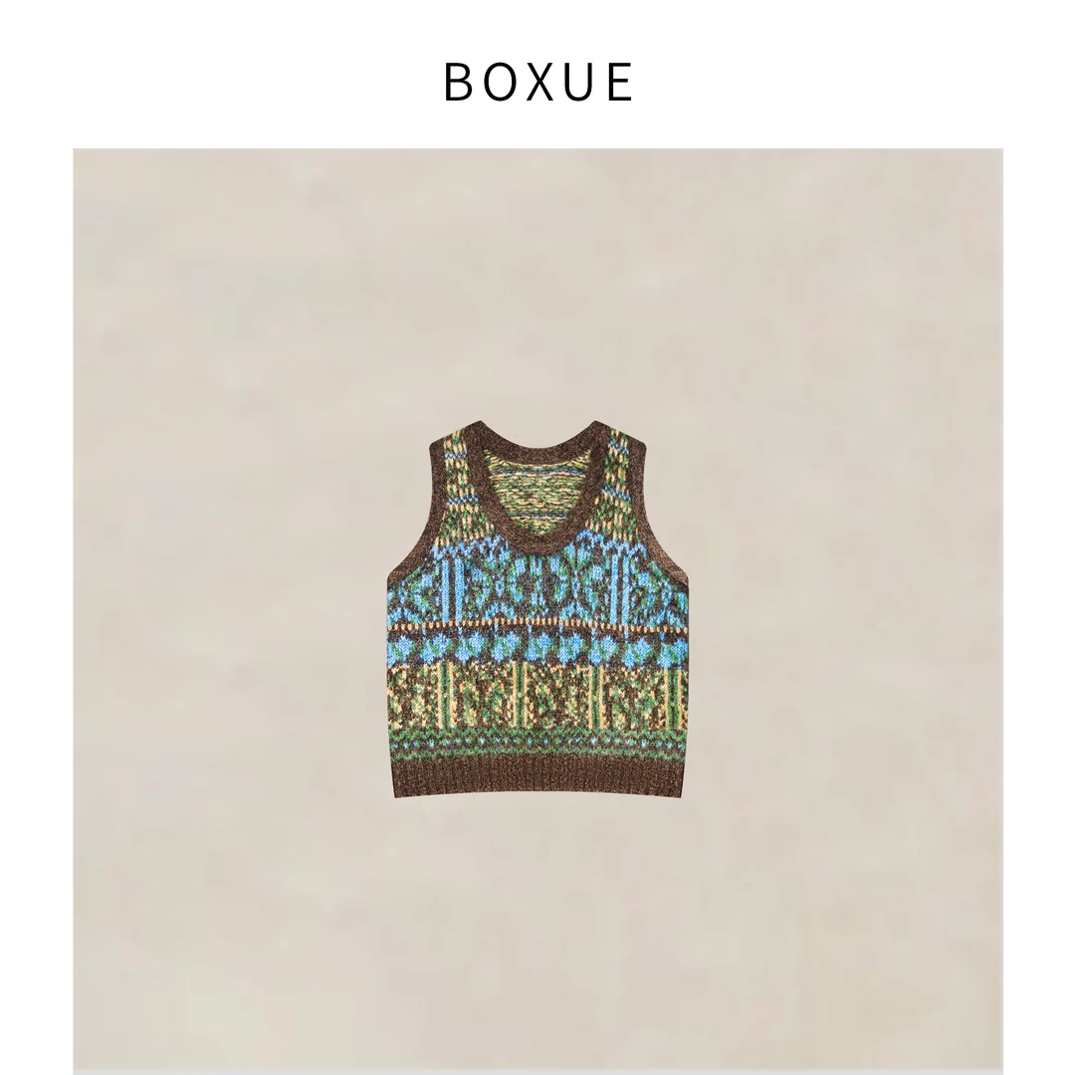Click the BOXUE brand logo
This screenshot has width=1075, height=1075.
(537, 83)
